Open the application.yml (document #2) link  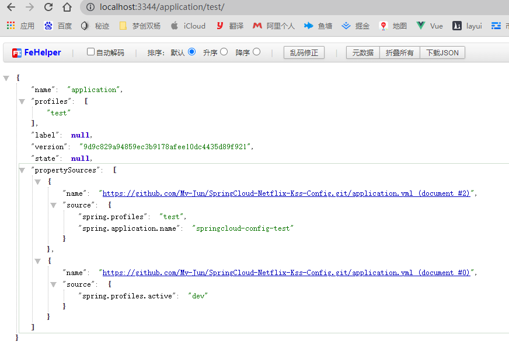[286, 193]
